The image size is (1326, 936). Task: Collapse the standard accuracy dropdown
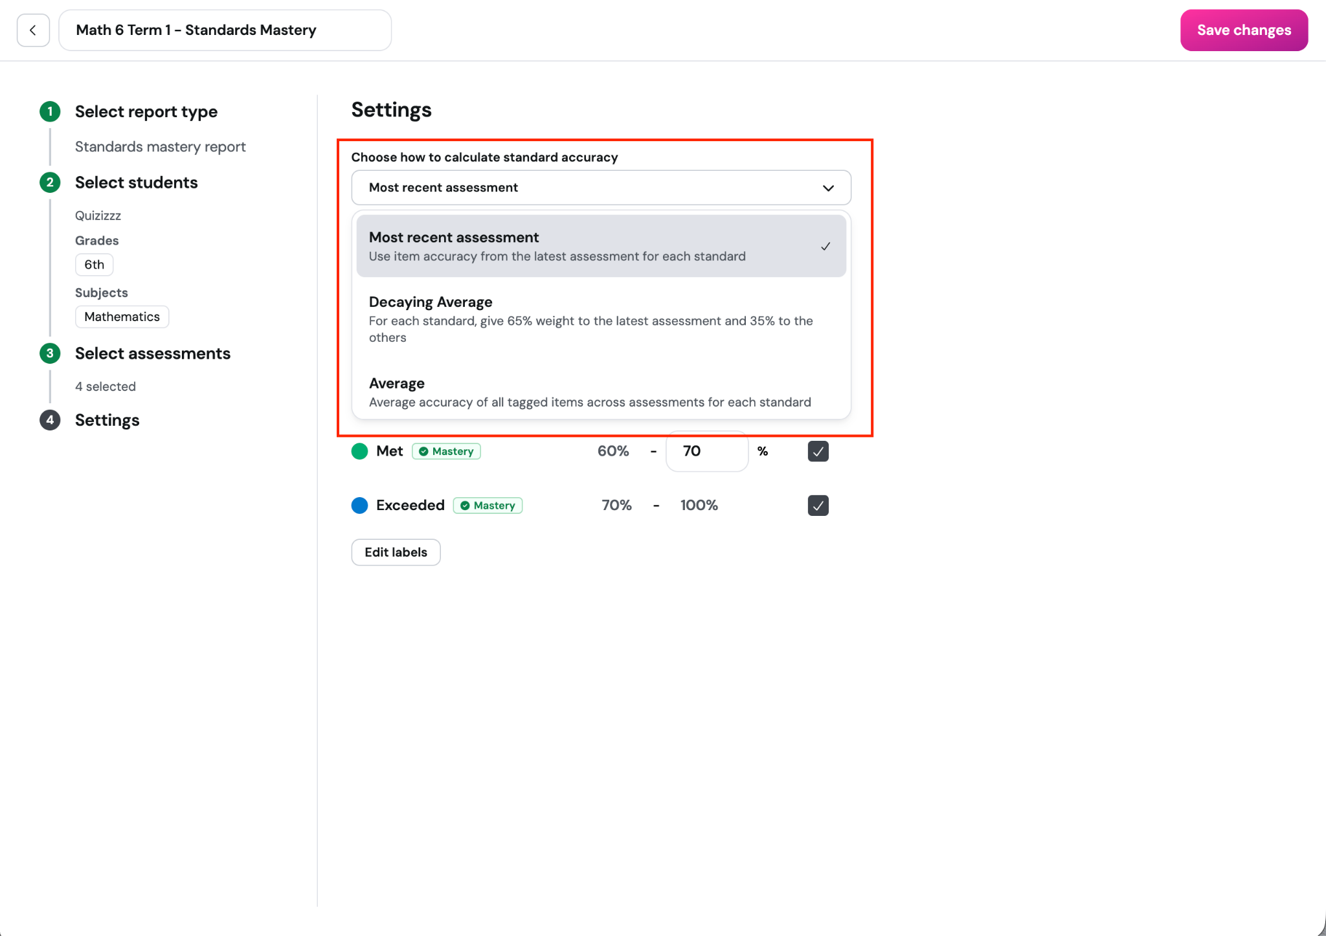click(x=601, y=188)
